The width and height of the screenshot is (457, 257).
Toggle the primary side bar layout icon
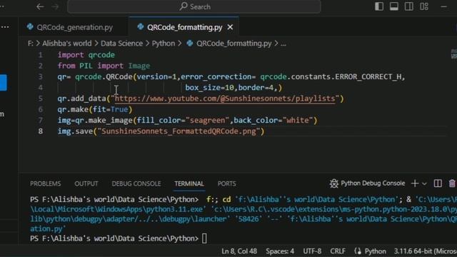[x=379, y=6]
